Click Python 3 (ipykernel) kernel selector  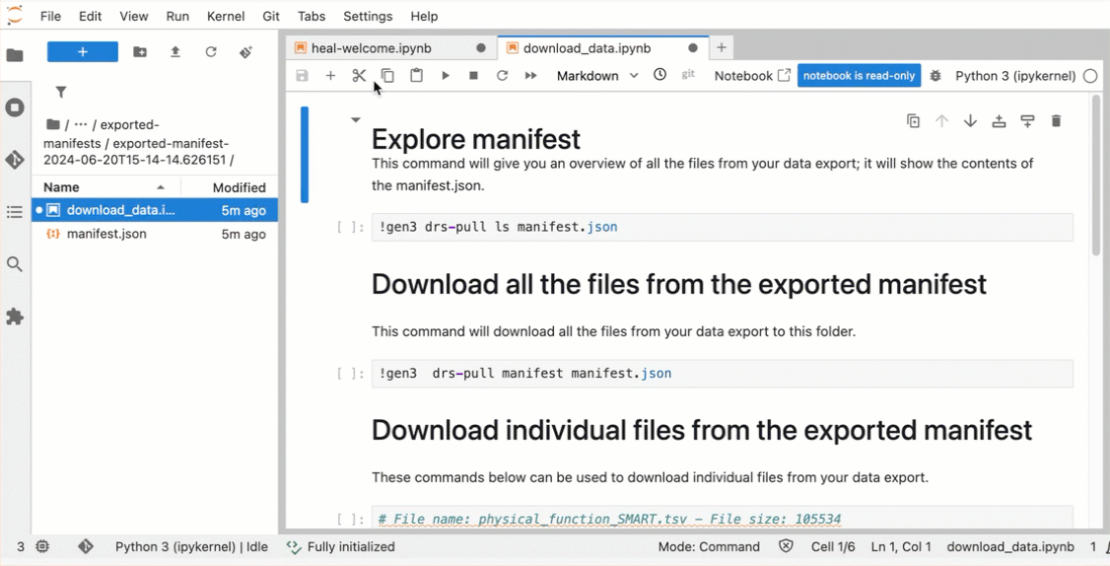[1015, 76]
